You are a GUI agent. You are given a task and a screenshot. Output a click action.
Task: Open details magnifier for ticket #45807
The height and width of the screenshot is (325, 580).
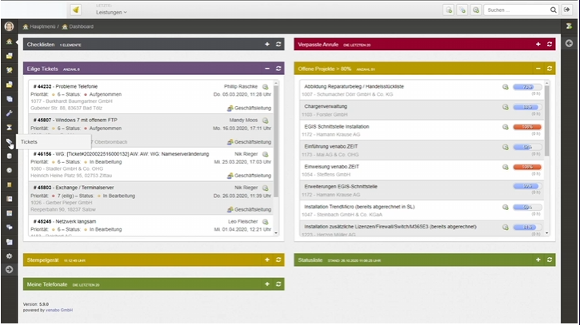(266, 121)
